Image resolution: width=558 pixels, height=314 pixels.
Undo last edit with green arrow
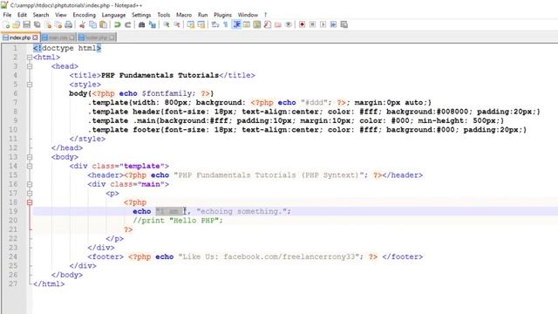[x=117, y=24]
